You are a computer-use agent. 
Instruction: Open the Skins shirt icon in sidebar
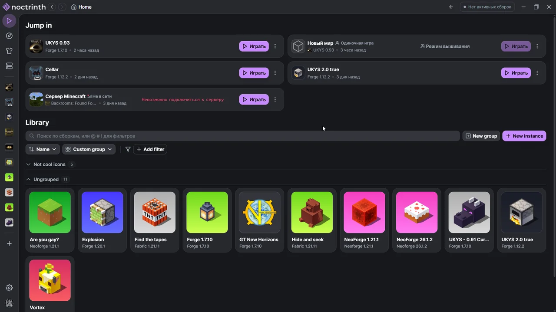tap(9, 51)
